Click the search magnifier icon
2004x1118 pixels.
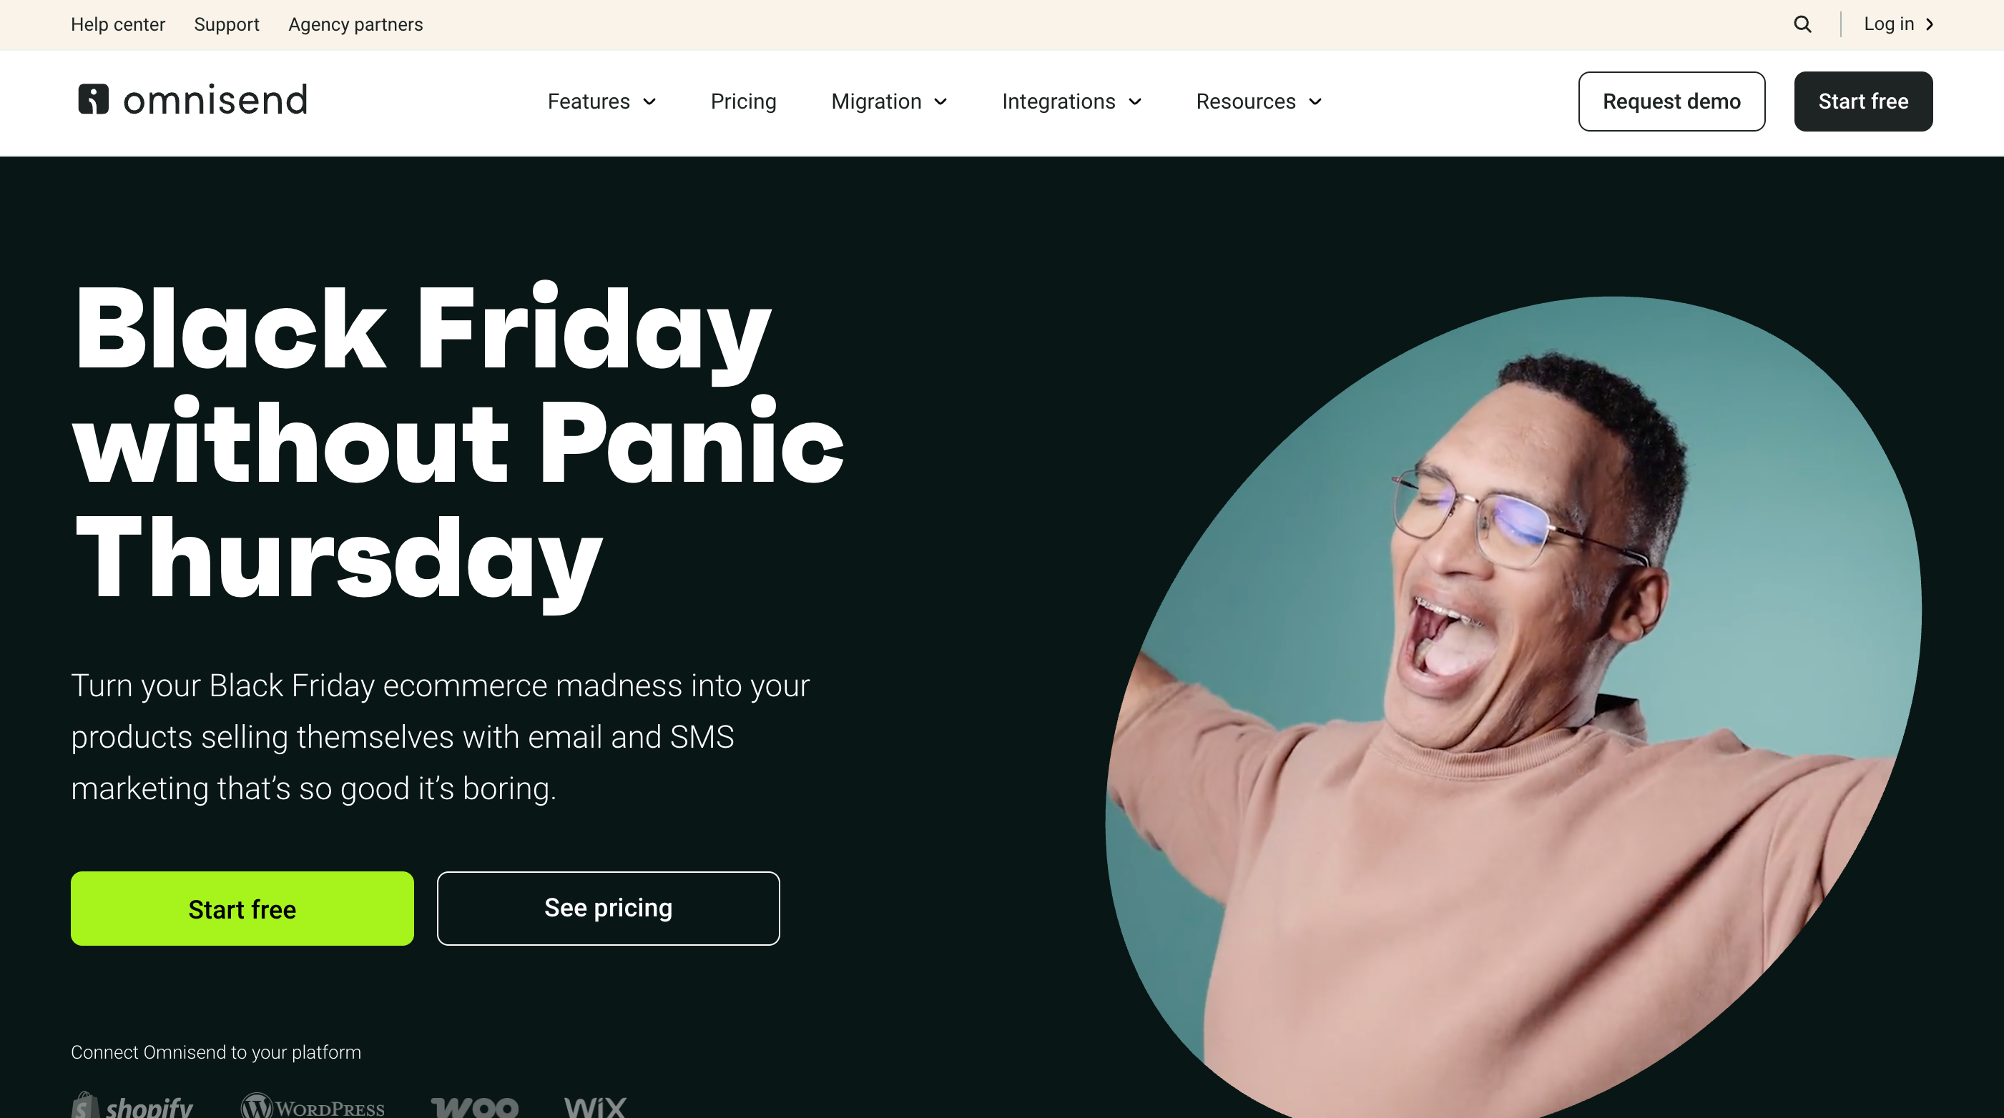pyautogui.click(x=1802, y=24)
